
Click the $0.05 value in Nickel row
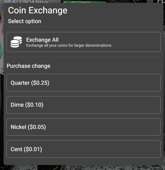coord(37,127)
